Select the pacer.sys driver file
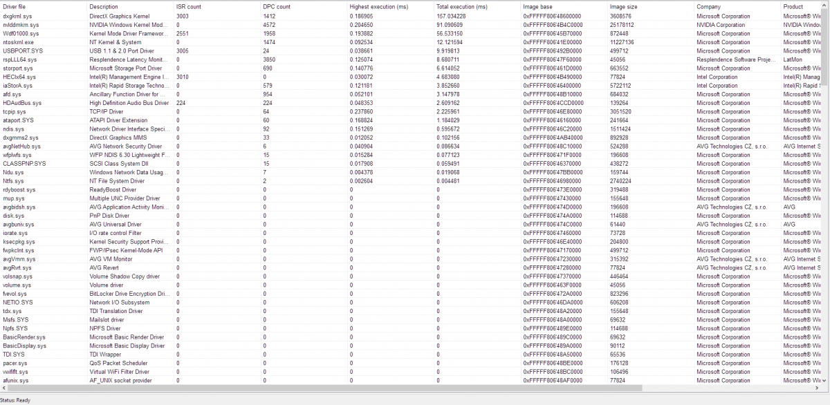 point(16,363)
